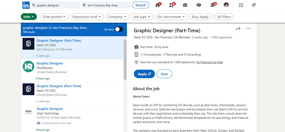This screenshot has width=285, height=132.
Task: Expand the Job type filter
Action: 142,17
